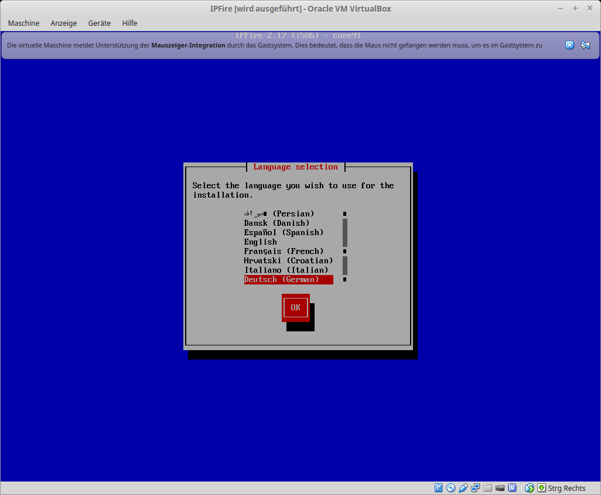Screen dimensions: 601x495
Task: Click the optical disc status icon
Action: click(x=451, y=488)
